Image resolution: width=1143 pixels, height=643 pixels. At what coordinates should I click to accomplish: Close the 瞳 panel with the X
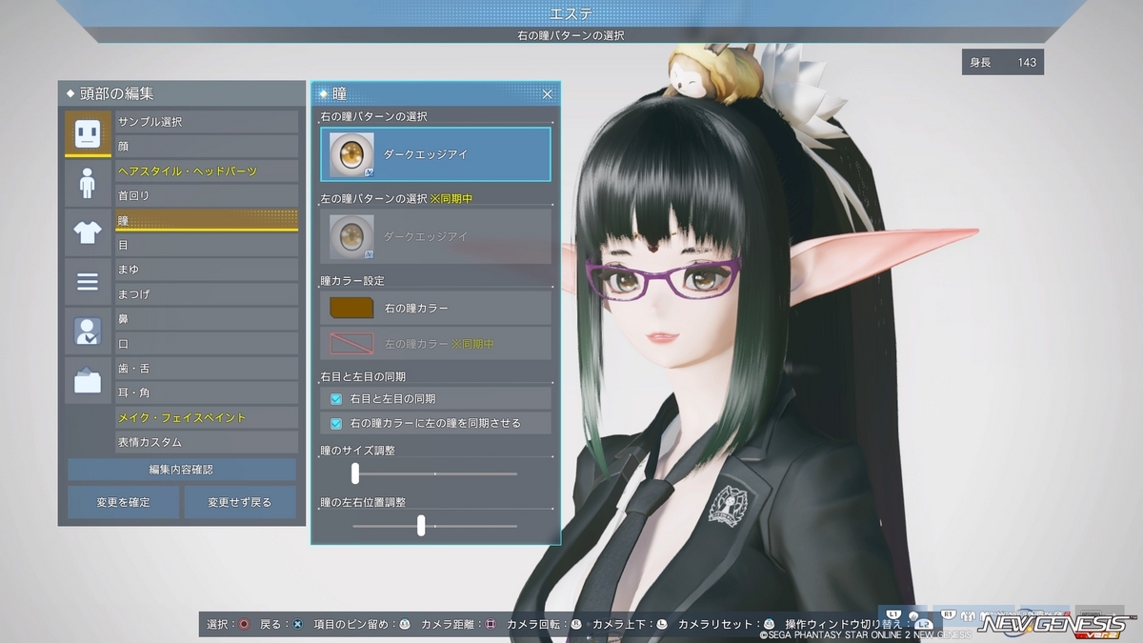(x=547, y=94)
